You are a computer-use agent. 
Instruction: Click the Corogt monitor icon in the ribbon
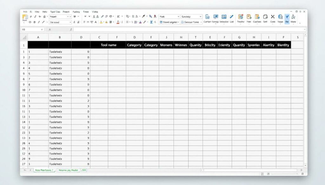216,17
